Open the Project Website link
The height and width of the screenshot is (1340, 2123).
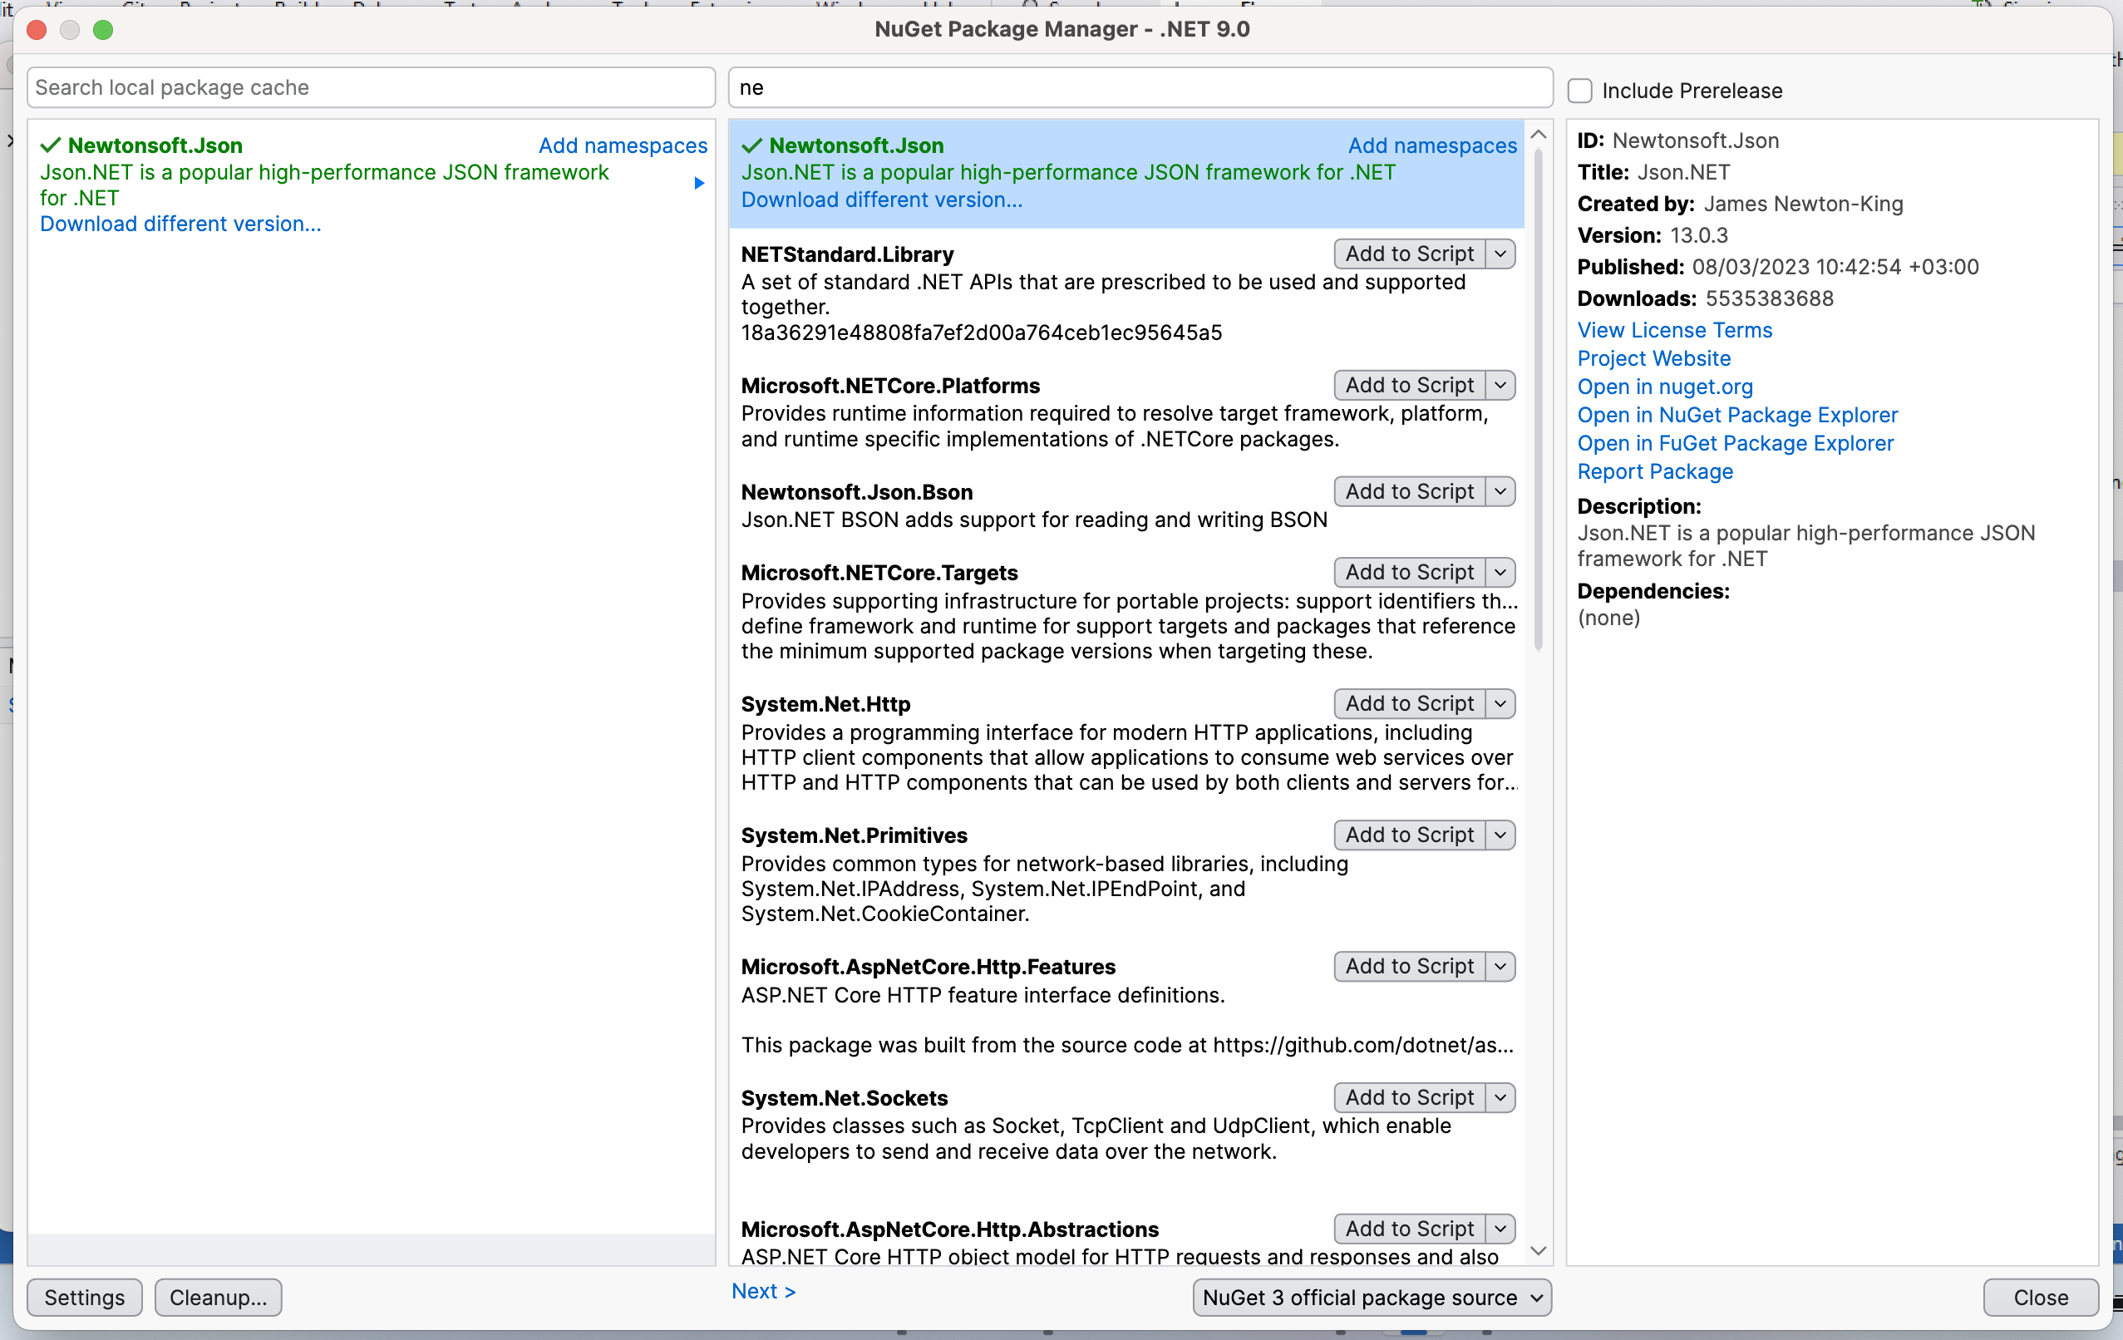(1653, 357)
